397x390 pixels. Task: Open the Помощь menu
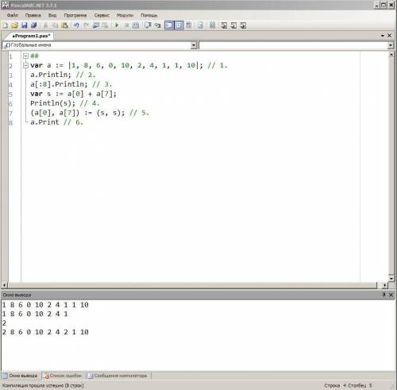click(149, 15)
